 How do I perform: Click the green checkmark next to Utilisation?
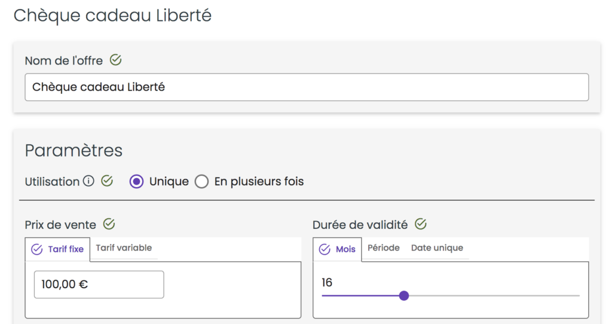pyautogui.click(x=107, y=181)
